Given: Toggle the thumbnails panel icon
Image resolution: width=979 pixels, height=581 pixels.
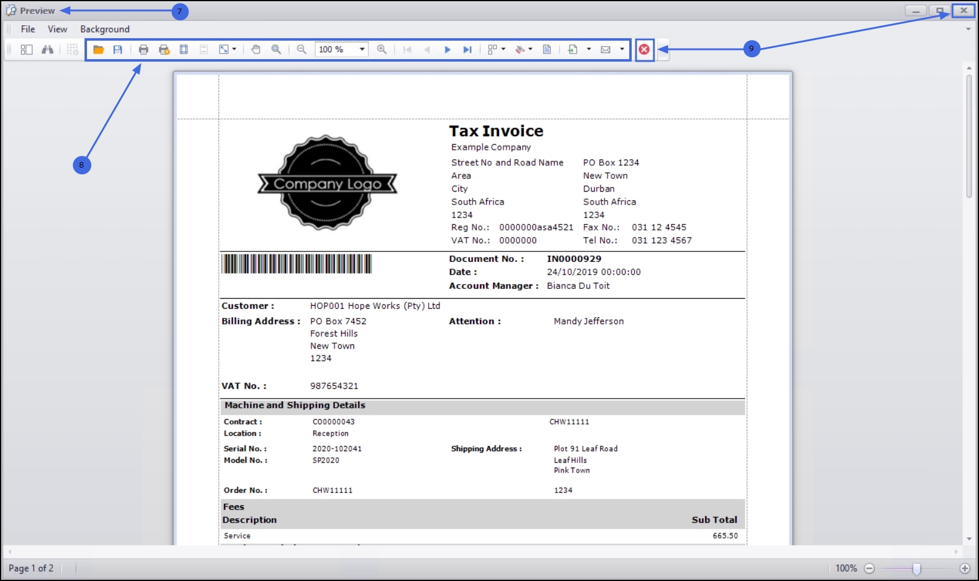Looking at the screenshot, I should (x=27, y=50).
